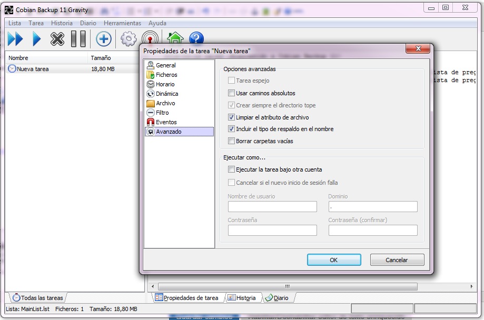Click the home toolbar icon
Screen dimensions: 484x320
175,37
